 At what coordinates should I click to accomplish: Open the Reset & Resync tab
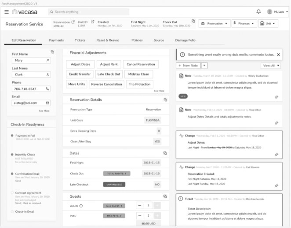click(x=108, y=40)
